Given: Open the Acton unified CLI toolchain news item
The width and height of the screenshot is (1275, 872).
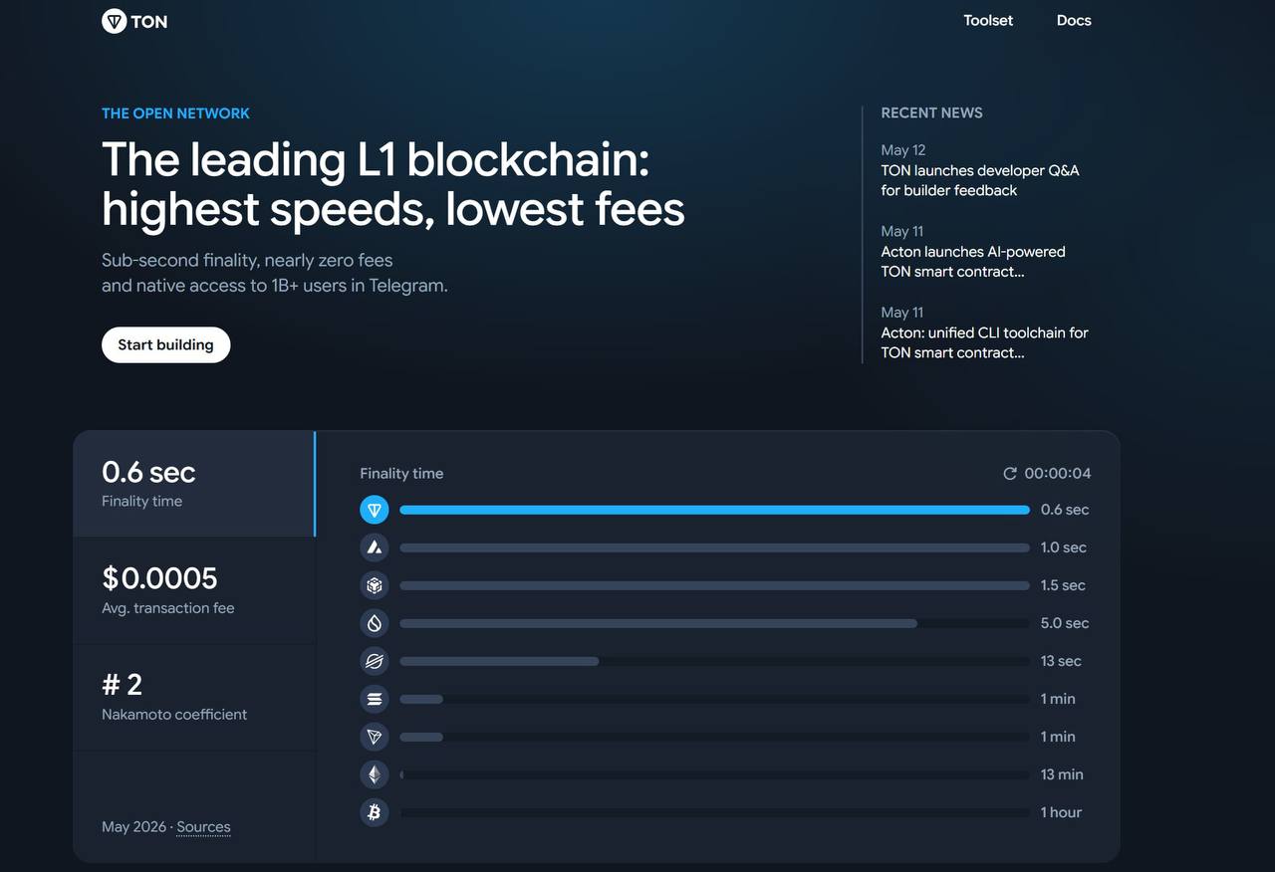Looking at the screenshot, I should [x=984, y=332].
